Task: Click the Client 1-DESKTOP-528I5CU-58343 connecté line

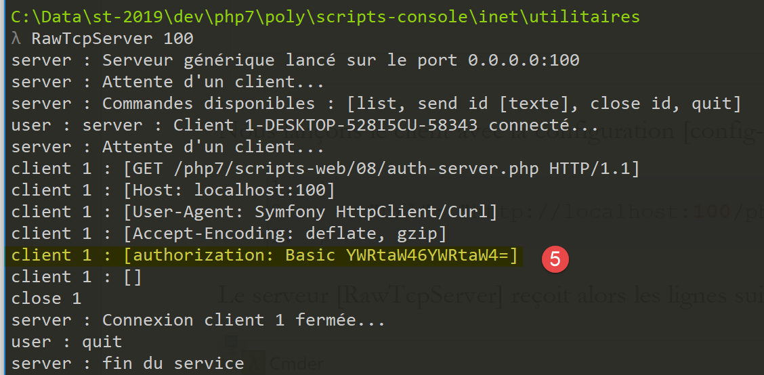Action: click(x=305, y=125)
